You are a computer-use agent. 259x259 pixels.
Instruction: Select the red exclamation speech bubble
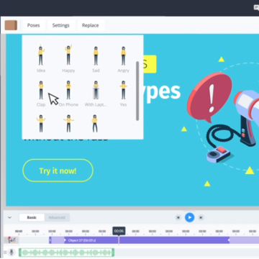pyautogui.click(x=210, y=97)
